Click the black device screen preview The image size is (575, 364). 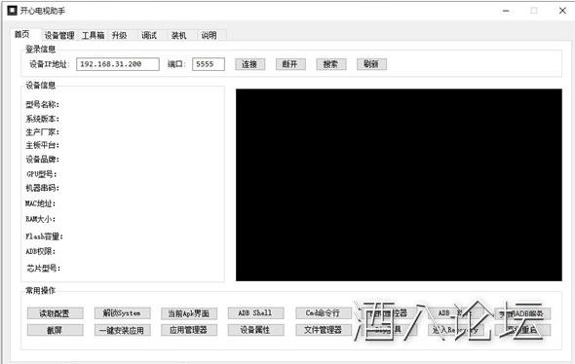[x=399, y=185]
